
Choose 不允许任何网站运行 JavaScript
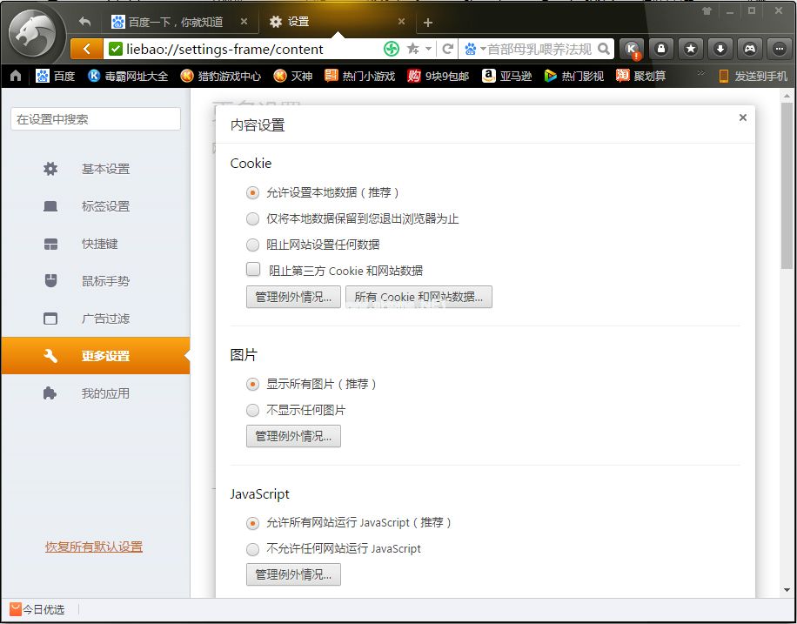click(252, 549)
